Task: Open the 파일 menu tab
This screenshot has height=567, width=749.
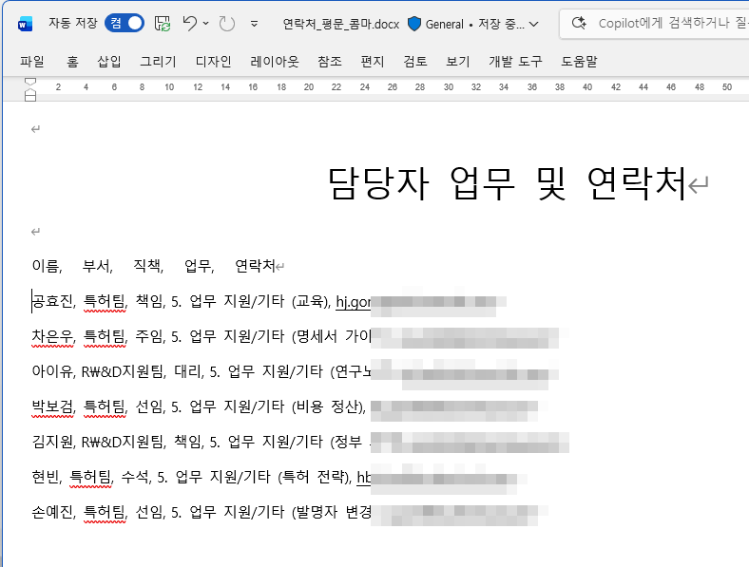Action: click(32, 62)
